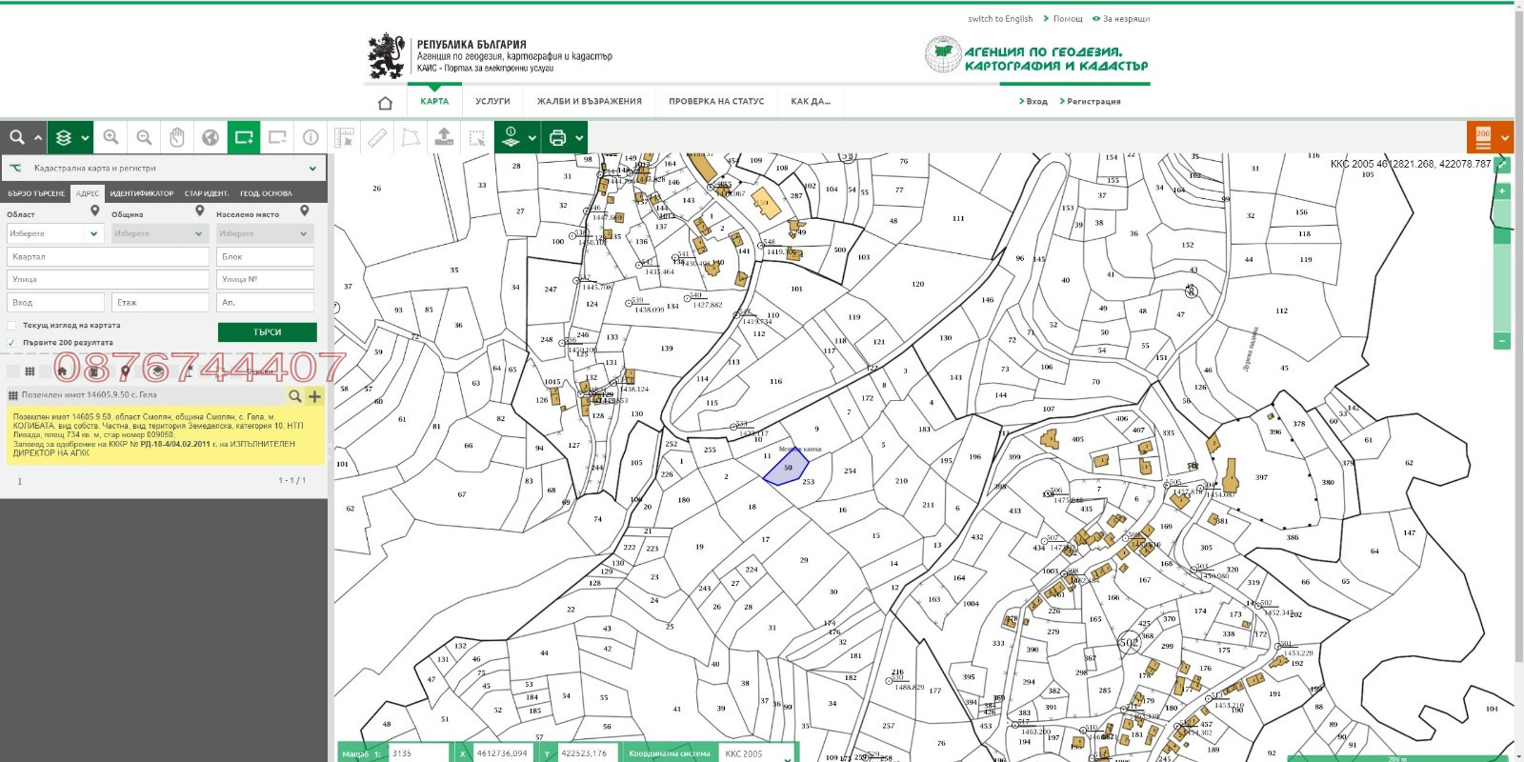Uncheck 'Първите 200 резултата' checkbox
The height and width of the screenshot is (762, 1524).
[x=11, y=343]
